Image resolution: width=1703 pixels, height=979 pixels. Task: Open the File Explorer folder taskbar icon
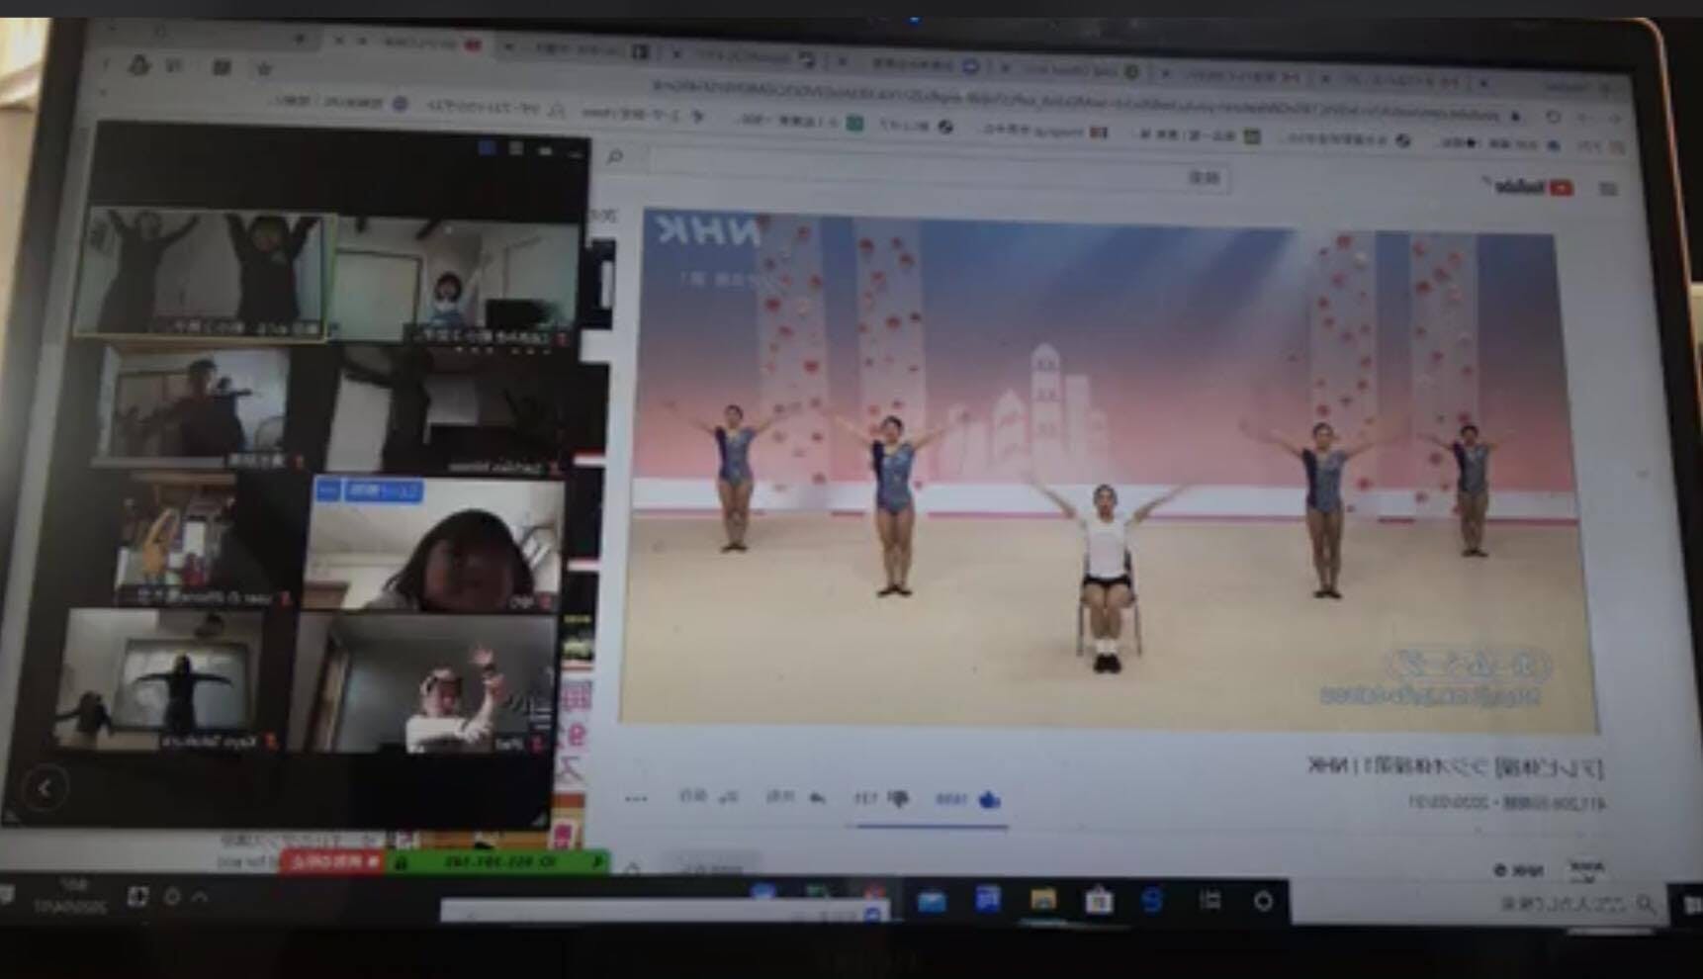tap(1042, 900)
